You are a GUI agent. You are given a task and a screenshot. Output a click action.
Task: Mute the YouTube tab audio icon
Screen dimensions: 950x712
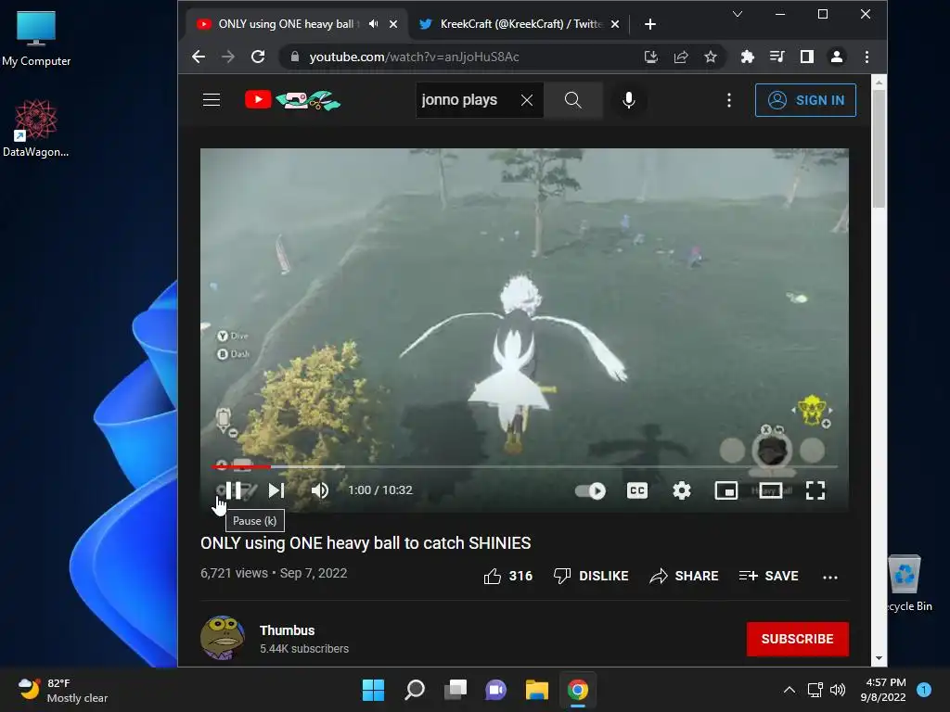coord(374,23)
